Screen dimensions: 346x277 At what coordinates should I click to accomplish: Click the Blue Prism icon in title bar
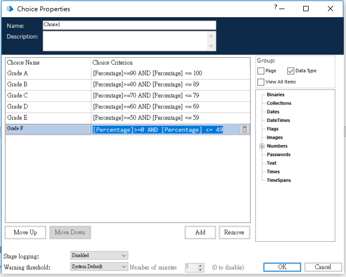coord(10,9)
